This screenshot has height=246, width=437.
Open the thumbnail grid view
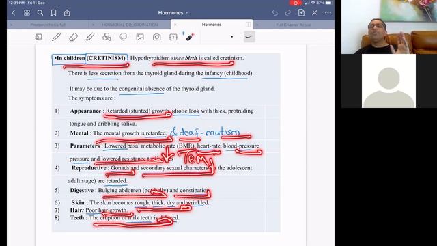[x=27, y=13]
